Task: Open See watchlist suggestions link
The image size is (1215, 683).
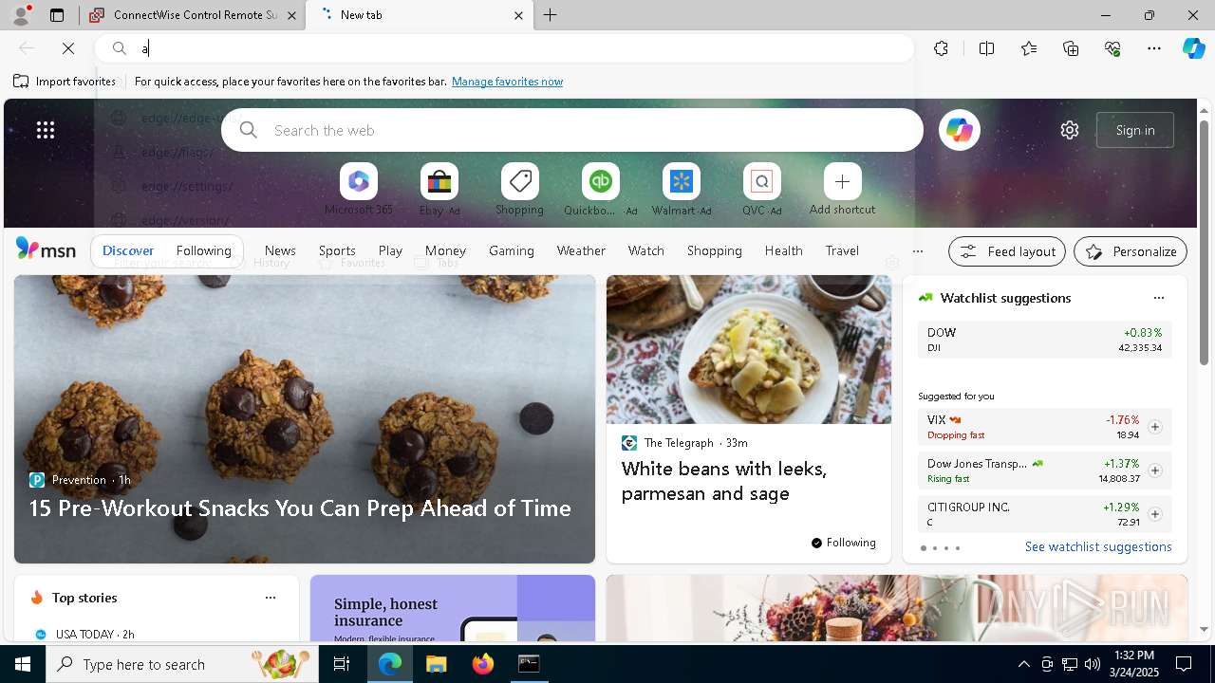Action: [1098, 546]
